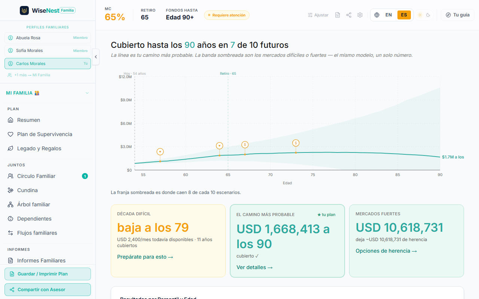The image size is (479, 299).
Task: Follow the Ver detalles link
Action: click(x=254, y=267)
